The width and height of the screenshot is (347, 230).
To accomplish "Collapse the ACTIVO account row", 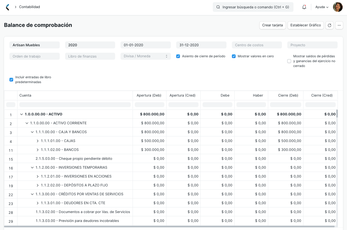I will click(22, 114).
